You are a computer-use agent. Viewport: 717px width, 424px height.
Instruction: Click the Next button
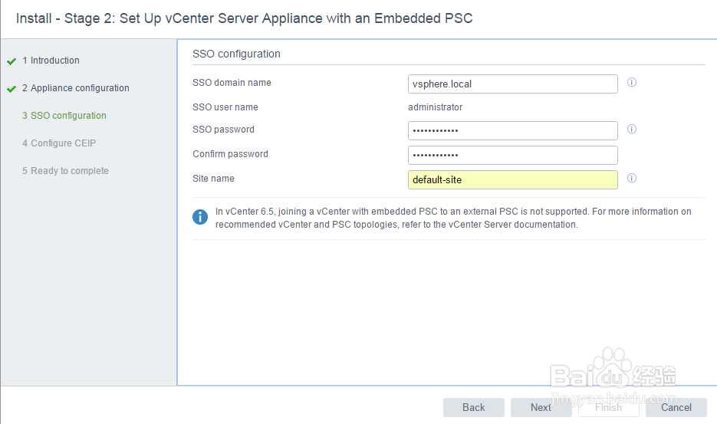click(541, 407)
